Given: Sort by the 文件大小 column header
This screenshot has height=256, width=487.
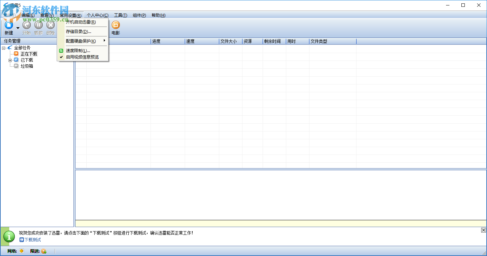Looking at the screenshot, I should point(231,41).
